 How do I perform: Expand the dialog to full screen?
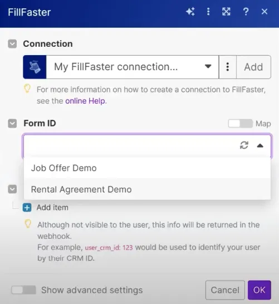point(226,12)
